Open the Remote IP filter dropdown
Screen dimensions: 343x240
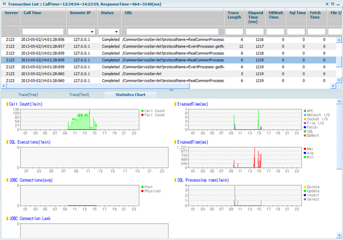[92, 32]
